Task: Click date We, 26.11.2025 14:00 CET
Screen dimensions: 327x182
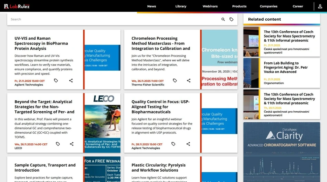Action: coord(31,144)
